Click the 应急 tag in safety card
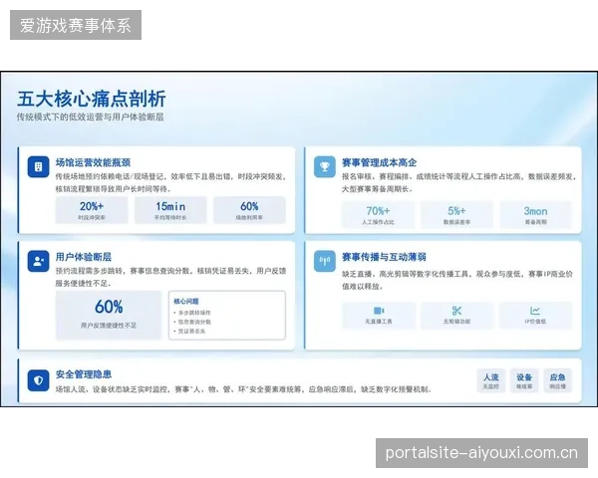598x478 pixels. 557,380
